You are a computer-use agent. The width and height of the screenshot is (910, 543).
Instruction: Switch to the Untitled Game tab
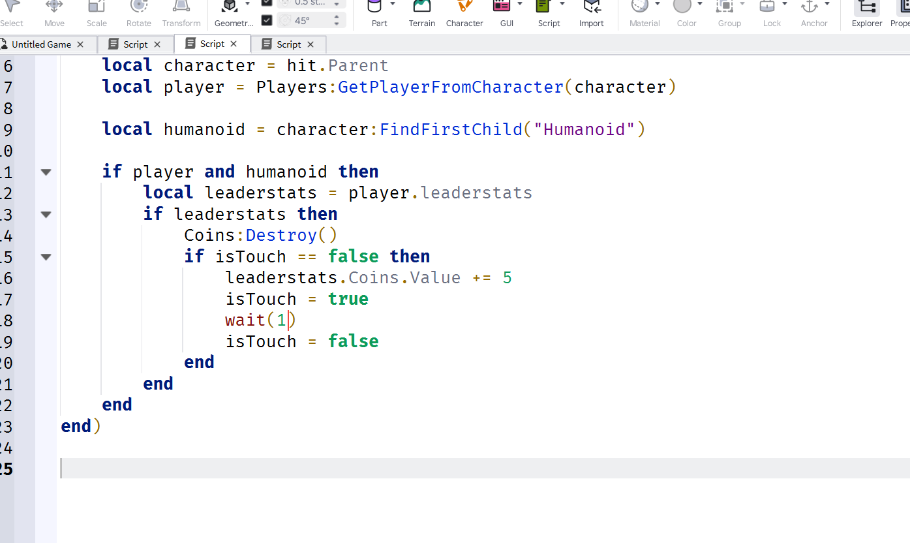pyautogui.click(x=41, y=44)
